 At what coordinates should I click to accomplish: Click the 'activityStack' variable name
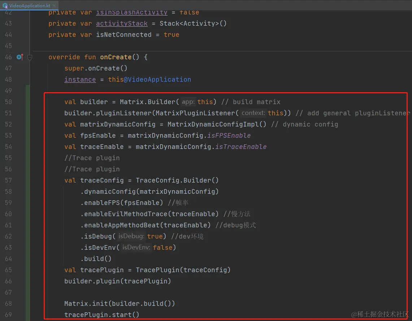(122, 23)
